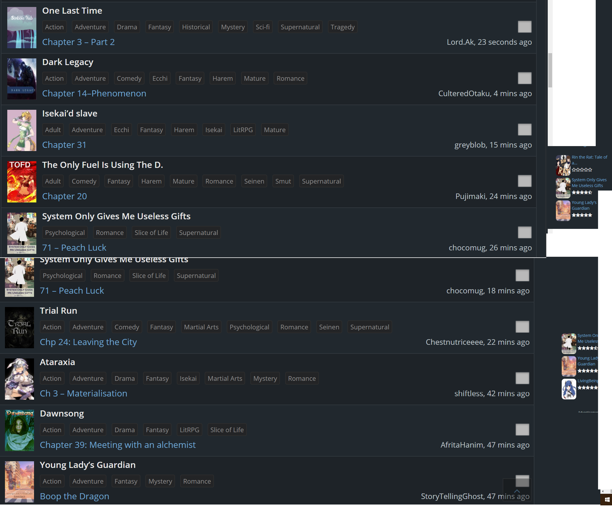612x508 pixels.
Task: Open the Trial Run cover icon
Action: click(19, 328)
